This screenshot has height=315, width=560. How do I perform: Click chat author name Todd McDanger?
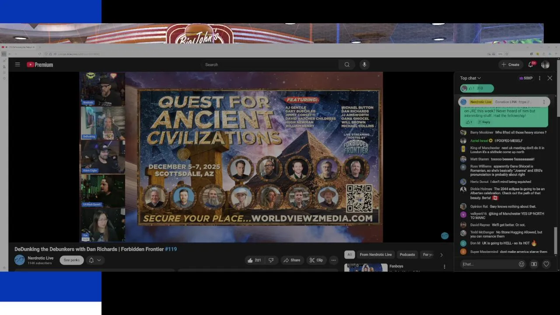click(482, 232)
